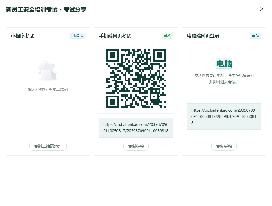Click the 复制二维码地址 button

(48, 146)
